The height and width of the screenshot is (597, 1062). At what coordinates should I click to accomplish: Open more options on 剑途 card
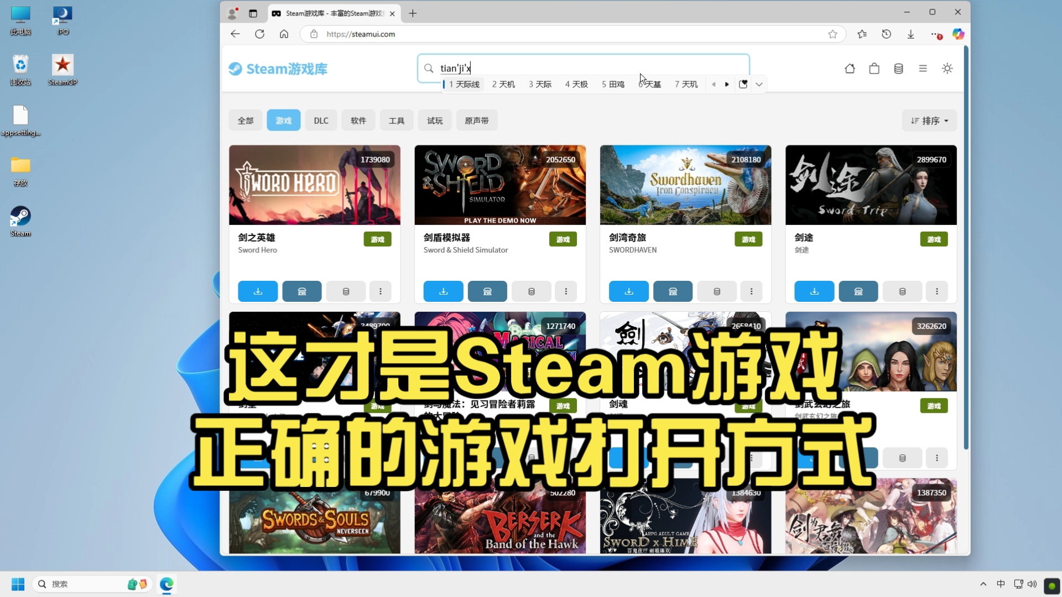pos(937,291)
